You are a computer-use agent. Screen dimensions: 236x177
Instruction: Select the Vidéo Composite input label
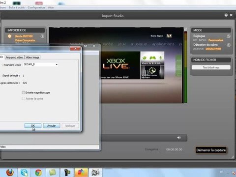(x=25, y=40)
